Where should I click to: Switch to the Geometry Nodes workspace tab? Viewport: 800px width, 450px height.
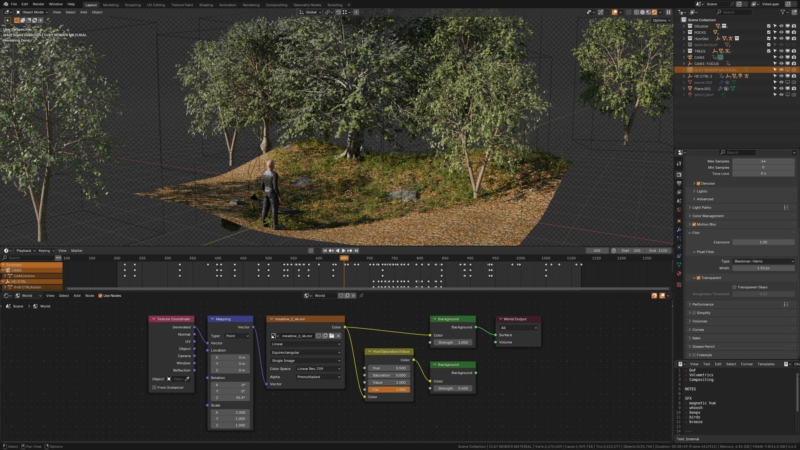coord(307,5)
